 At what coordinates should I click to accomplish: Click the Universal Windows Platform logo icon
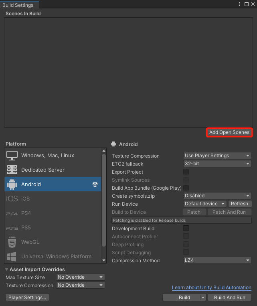12,256
